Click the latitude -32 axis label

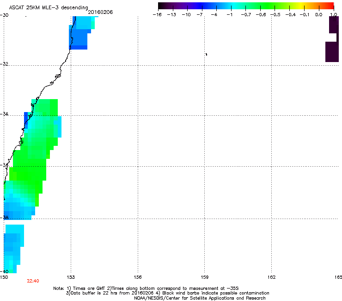(4, 64)
